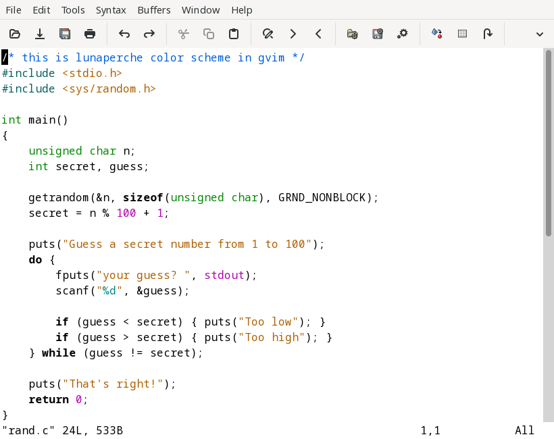
Task: Open the Syntax menu
Action: (111, 10)
